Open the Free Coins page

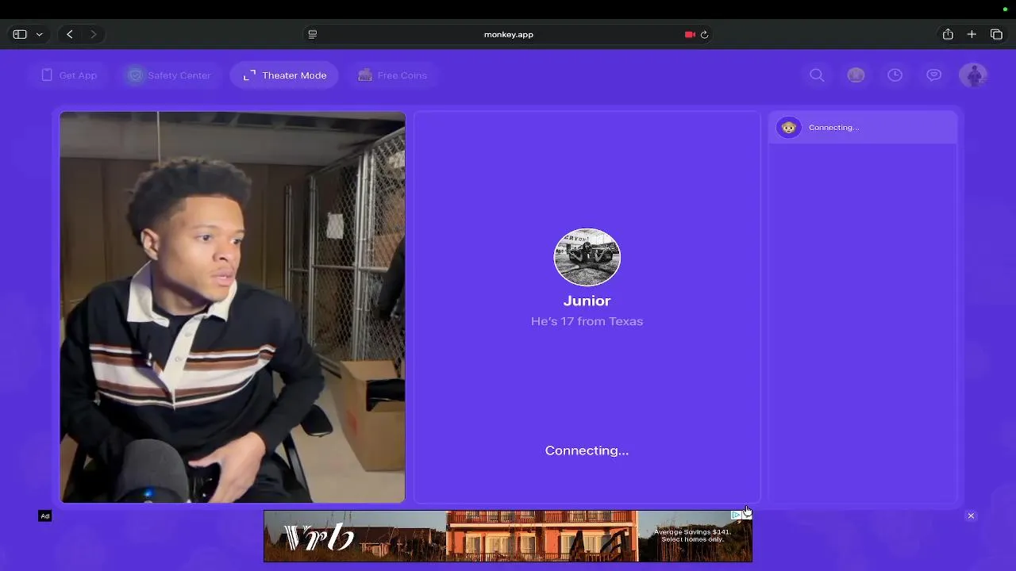click(393, 75)
